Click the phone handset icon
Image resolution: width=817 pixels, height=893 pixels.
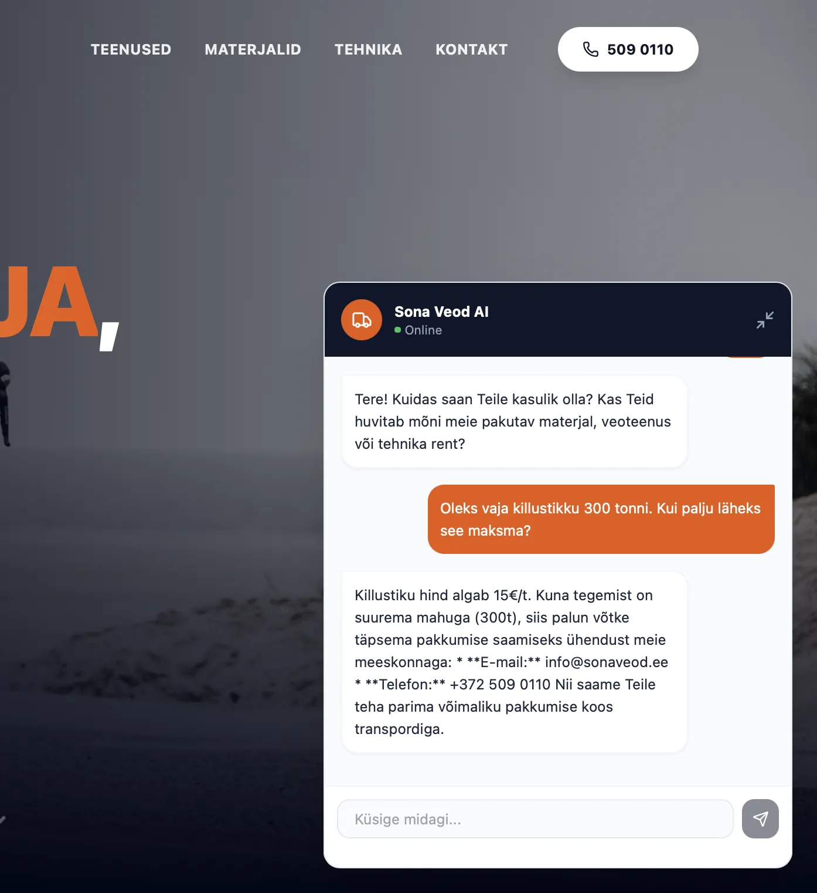591,49
